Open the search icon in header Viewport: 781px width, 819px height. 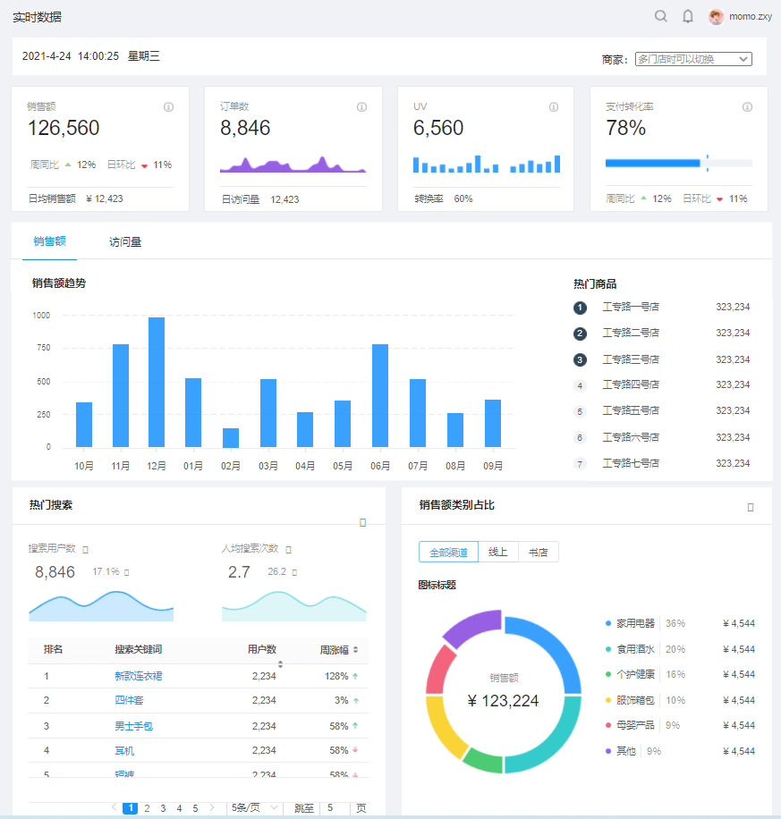[x=661, y=16]
